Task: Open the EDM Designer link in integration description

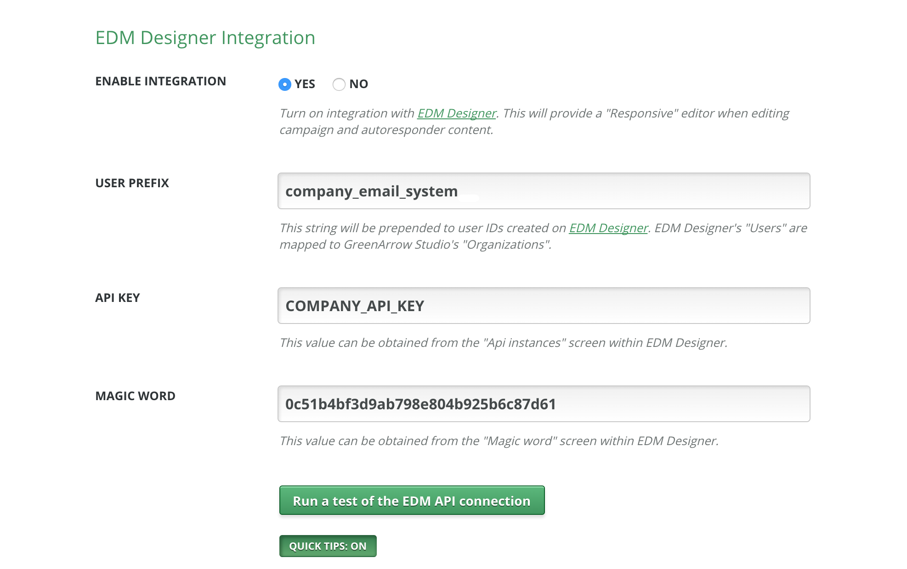Action: pyautogui.click(x=457, y=113)
